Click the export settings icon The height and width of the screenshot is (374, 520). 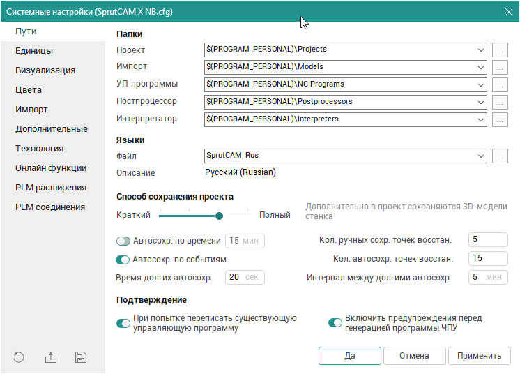click(50, 357)
